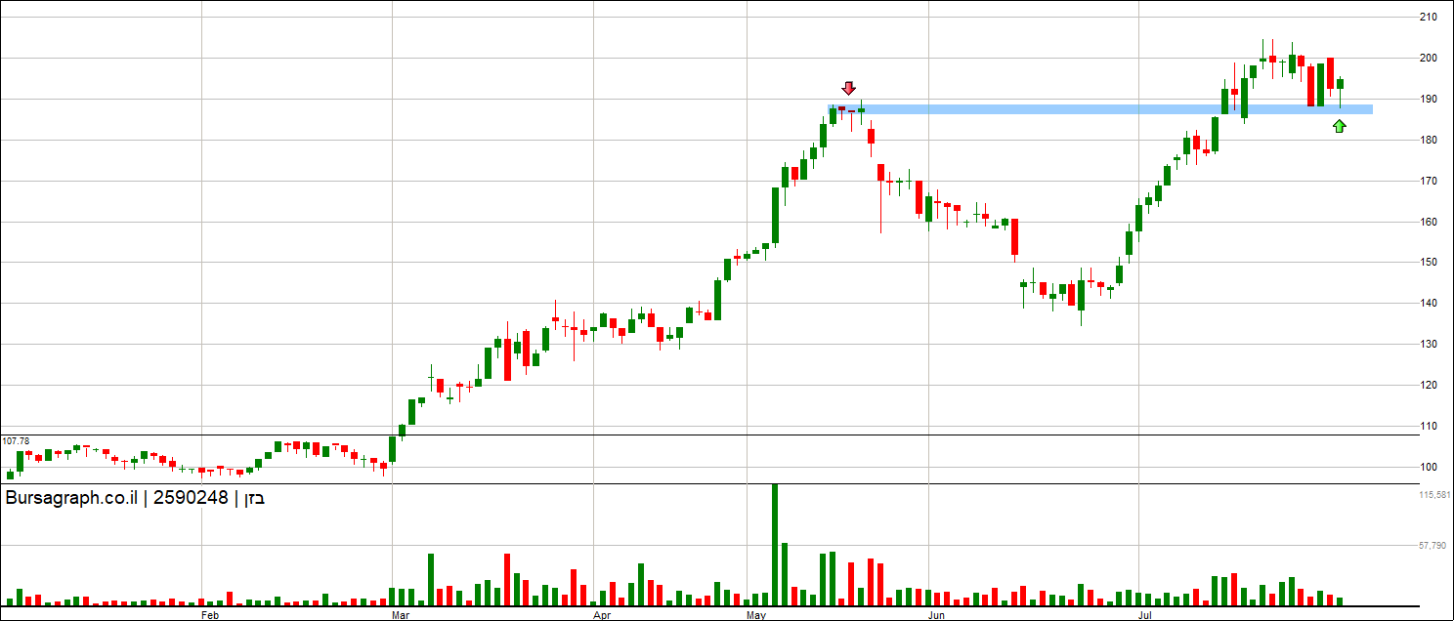Select the 200 price axis label

point(1428,58)
